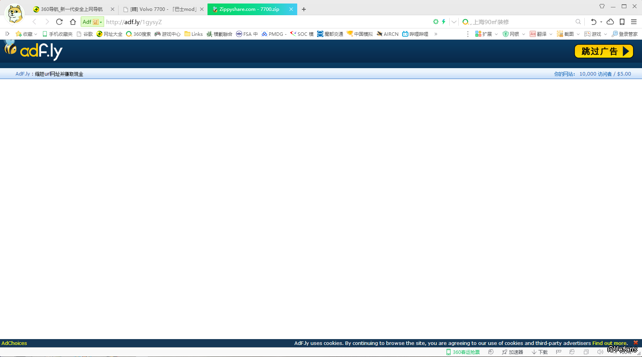
Task: Open the 下載 downloads manager
Action: click(539, 352)
